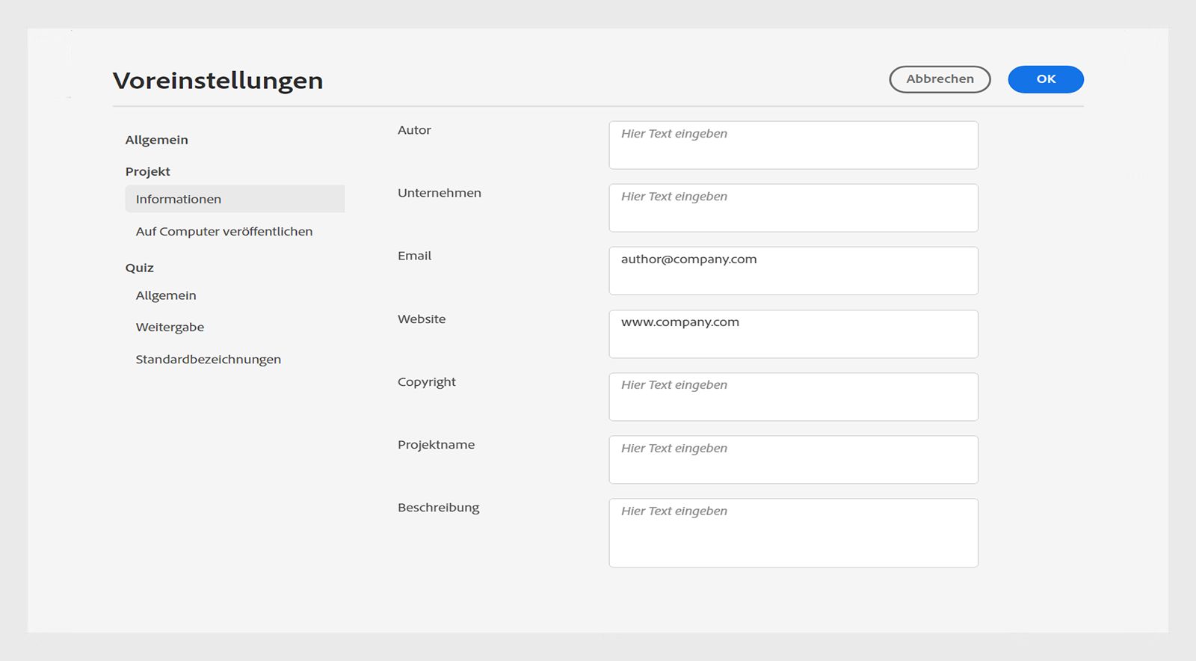Image resolution: width=1196 pixels, height=661 pixels.
Task: Click the OK button
Action: click(1045, 79)
